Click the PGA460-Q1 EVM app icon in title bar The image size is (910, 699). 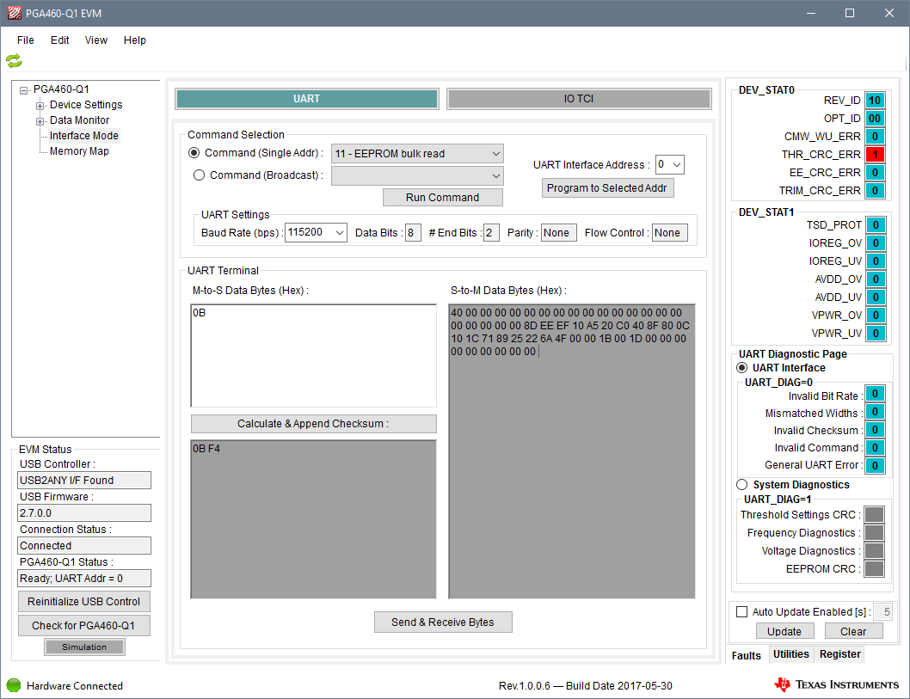point(15,13)
